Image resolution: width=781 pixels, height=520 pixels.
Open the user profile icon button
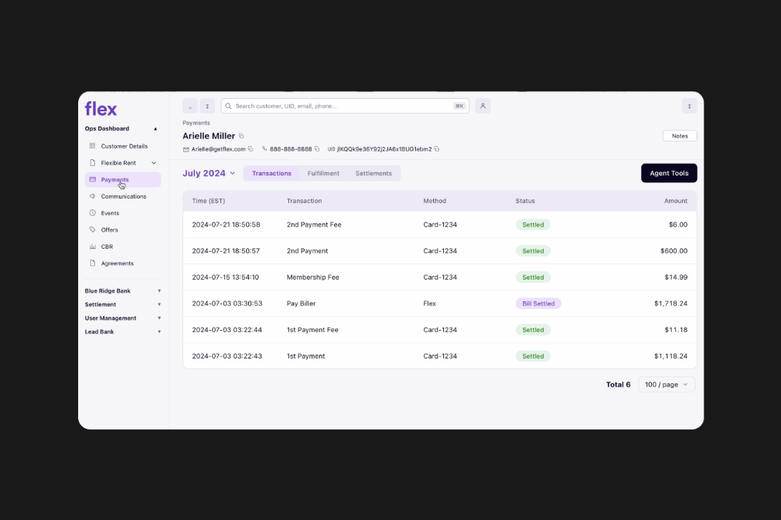483,106
